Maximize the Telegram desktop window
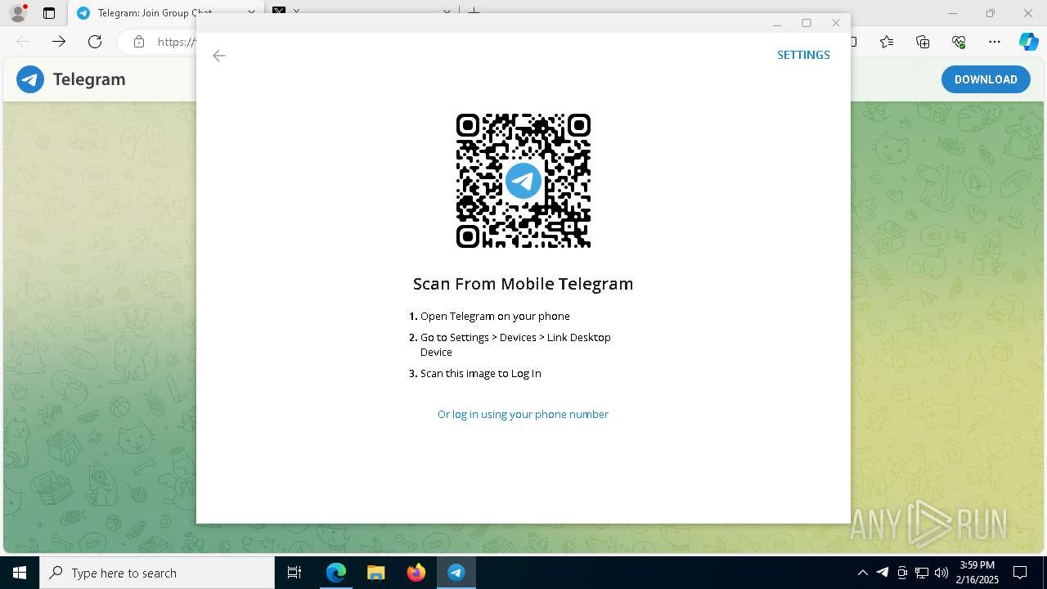 pos(807,23)
